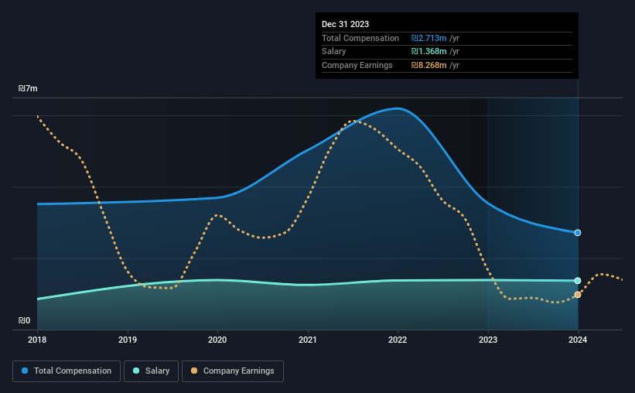Click the orange Company Earnings data point marker
The height and width of the screenshot is (393, 635).
(578, 295)
